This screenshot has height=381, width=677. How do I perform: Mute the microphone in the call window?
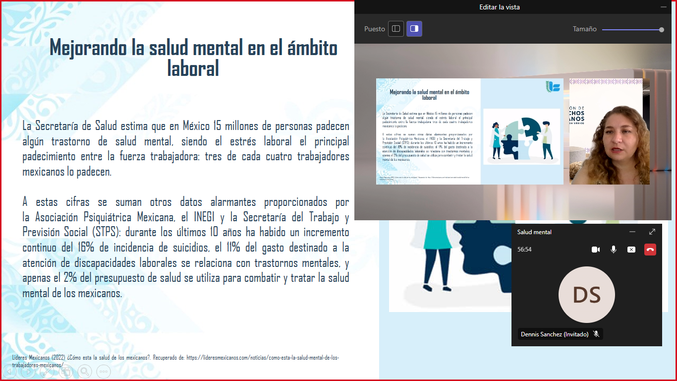614,250
